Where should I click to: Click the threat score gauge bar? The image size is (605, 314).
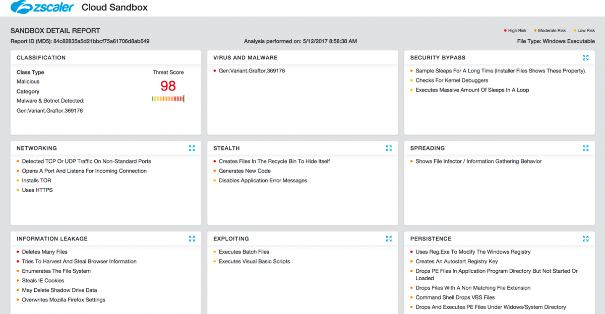coord(168,99)
